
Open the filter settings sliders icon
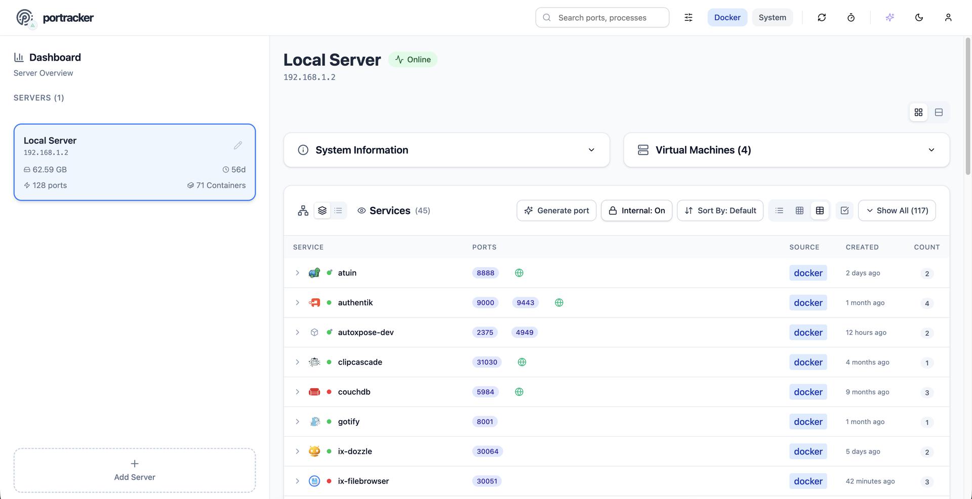pyautogui.click(x=688, y=18)
